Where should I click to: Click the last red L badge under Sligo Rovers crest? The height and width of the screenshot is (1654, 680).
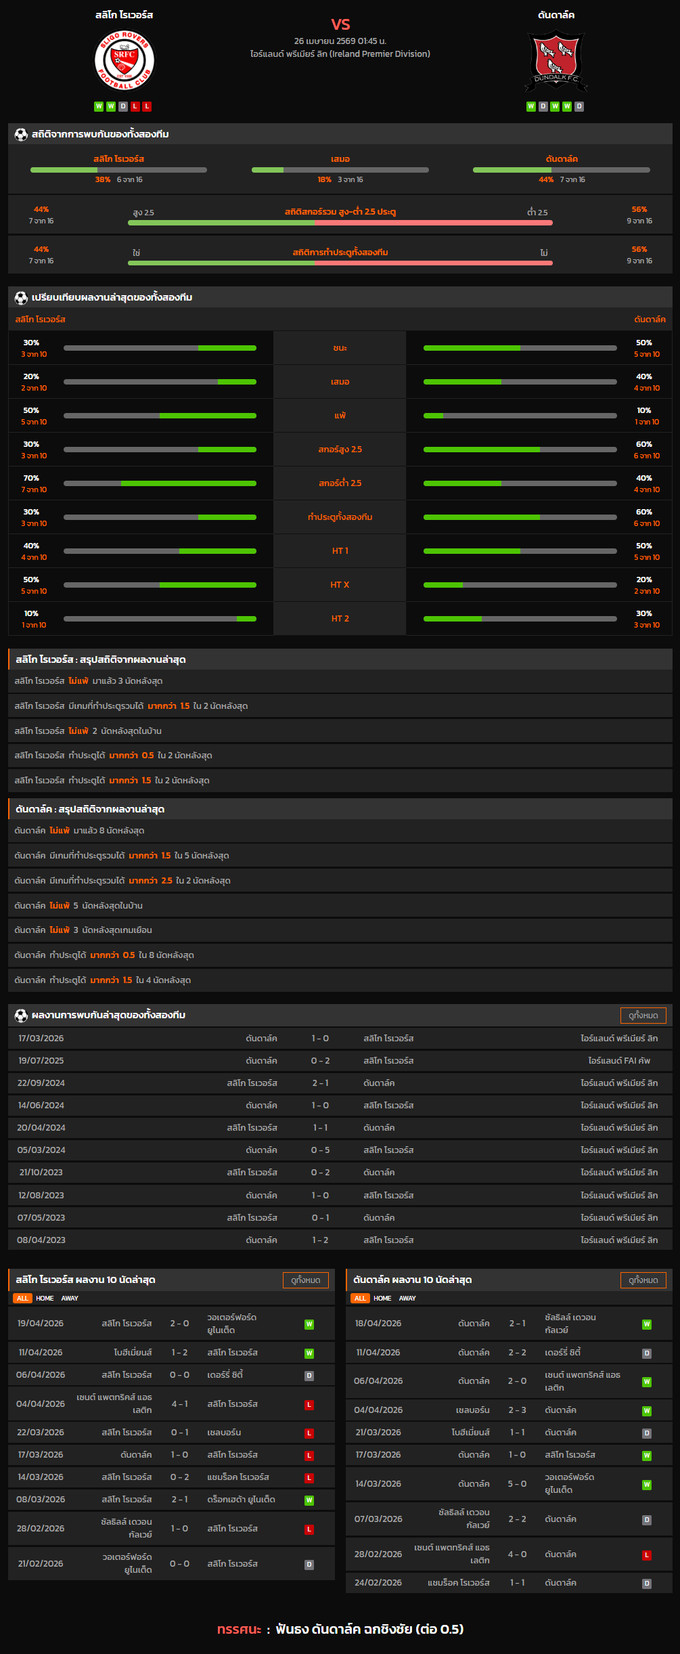tap(147, 106)
